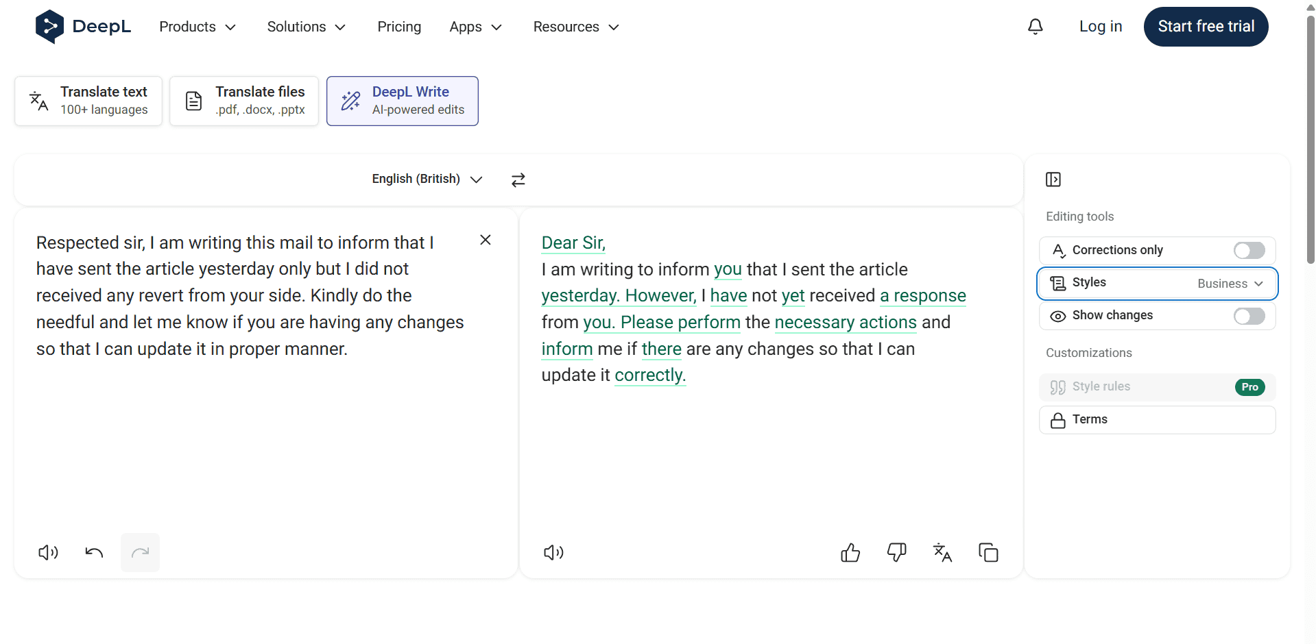Turn on Show changes

point(1248,316)
